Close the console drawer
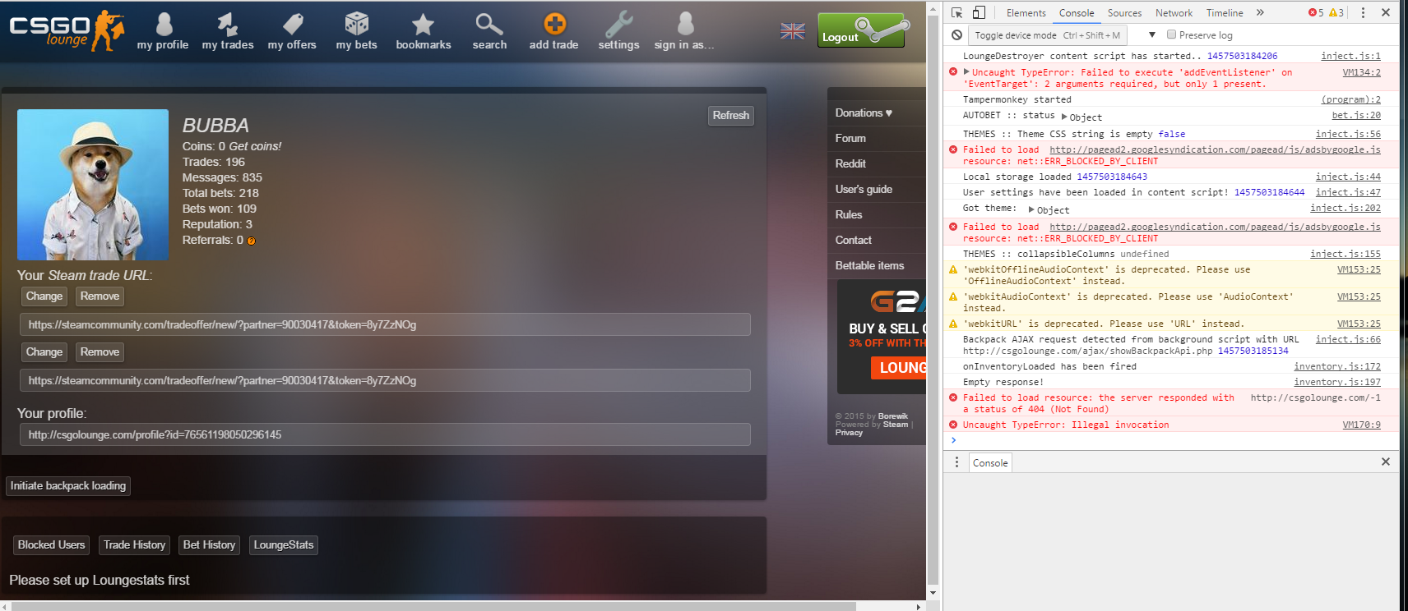Image resolution: width=1408 pixels, height=611 pixels. click(x=1386, y=462)
